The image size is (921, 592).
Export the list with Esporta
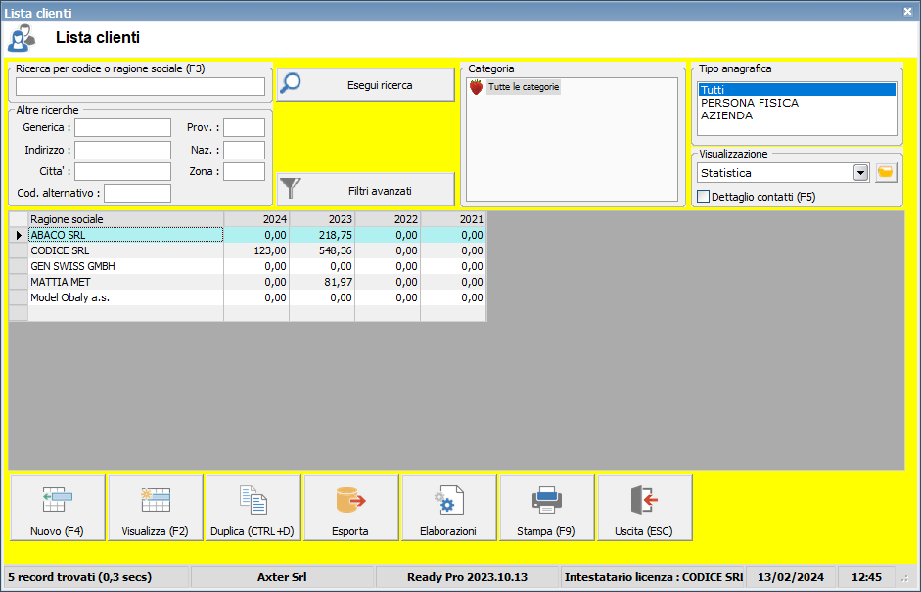pos(350,508)
